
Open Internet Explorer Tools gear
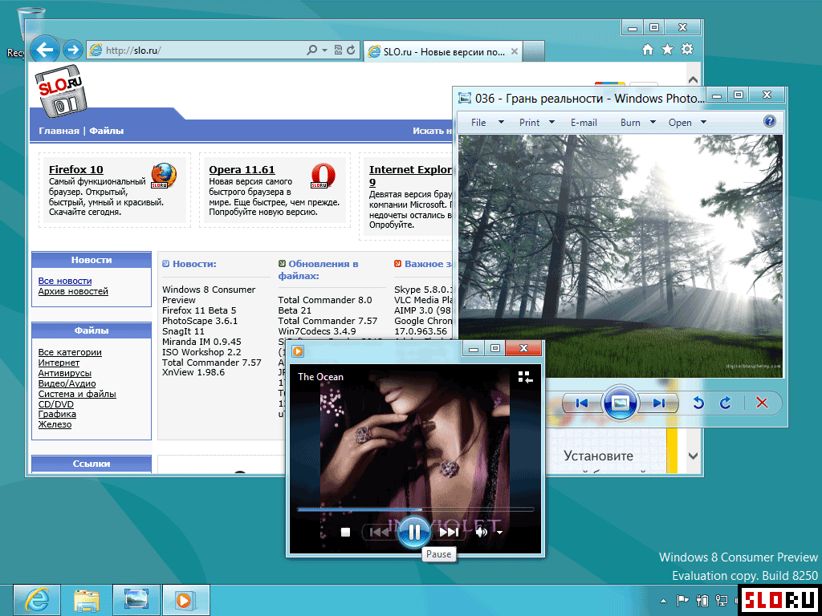pyautogui.click(x=687, y=49)
